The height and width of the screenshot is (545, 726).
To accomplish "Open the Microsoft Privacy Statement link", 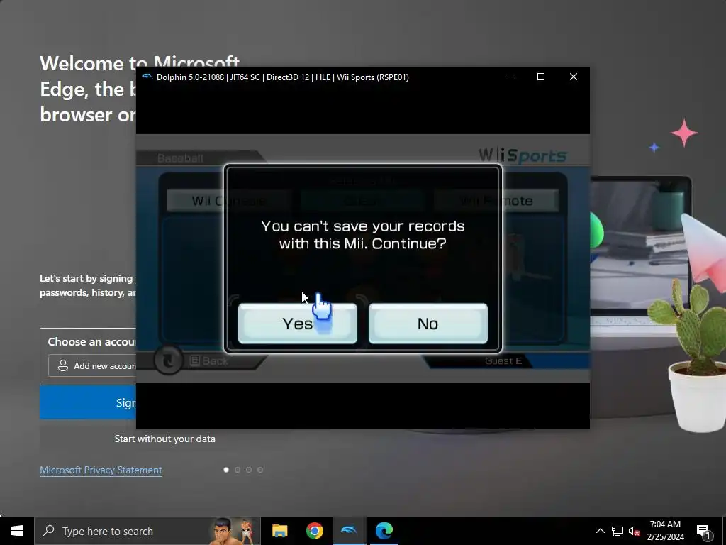I will 101,470.
